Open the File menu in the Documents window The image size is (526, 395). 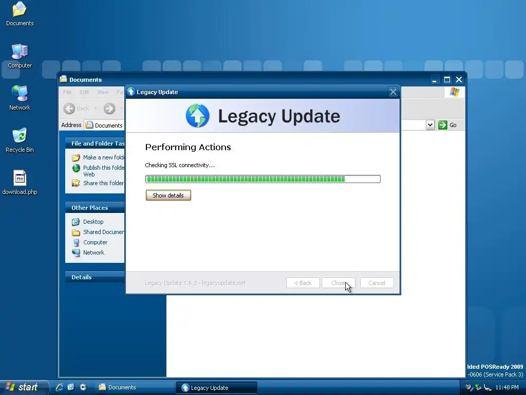pyautogui.click(x=67, y=92)
